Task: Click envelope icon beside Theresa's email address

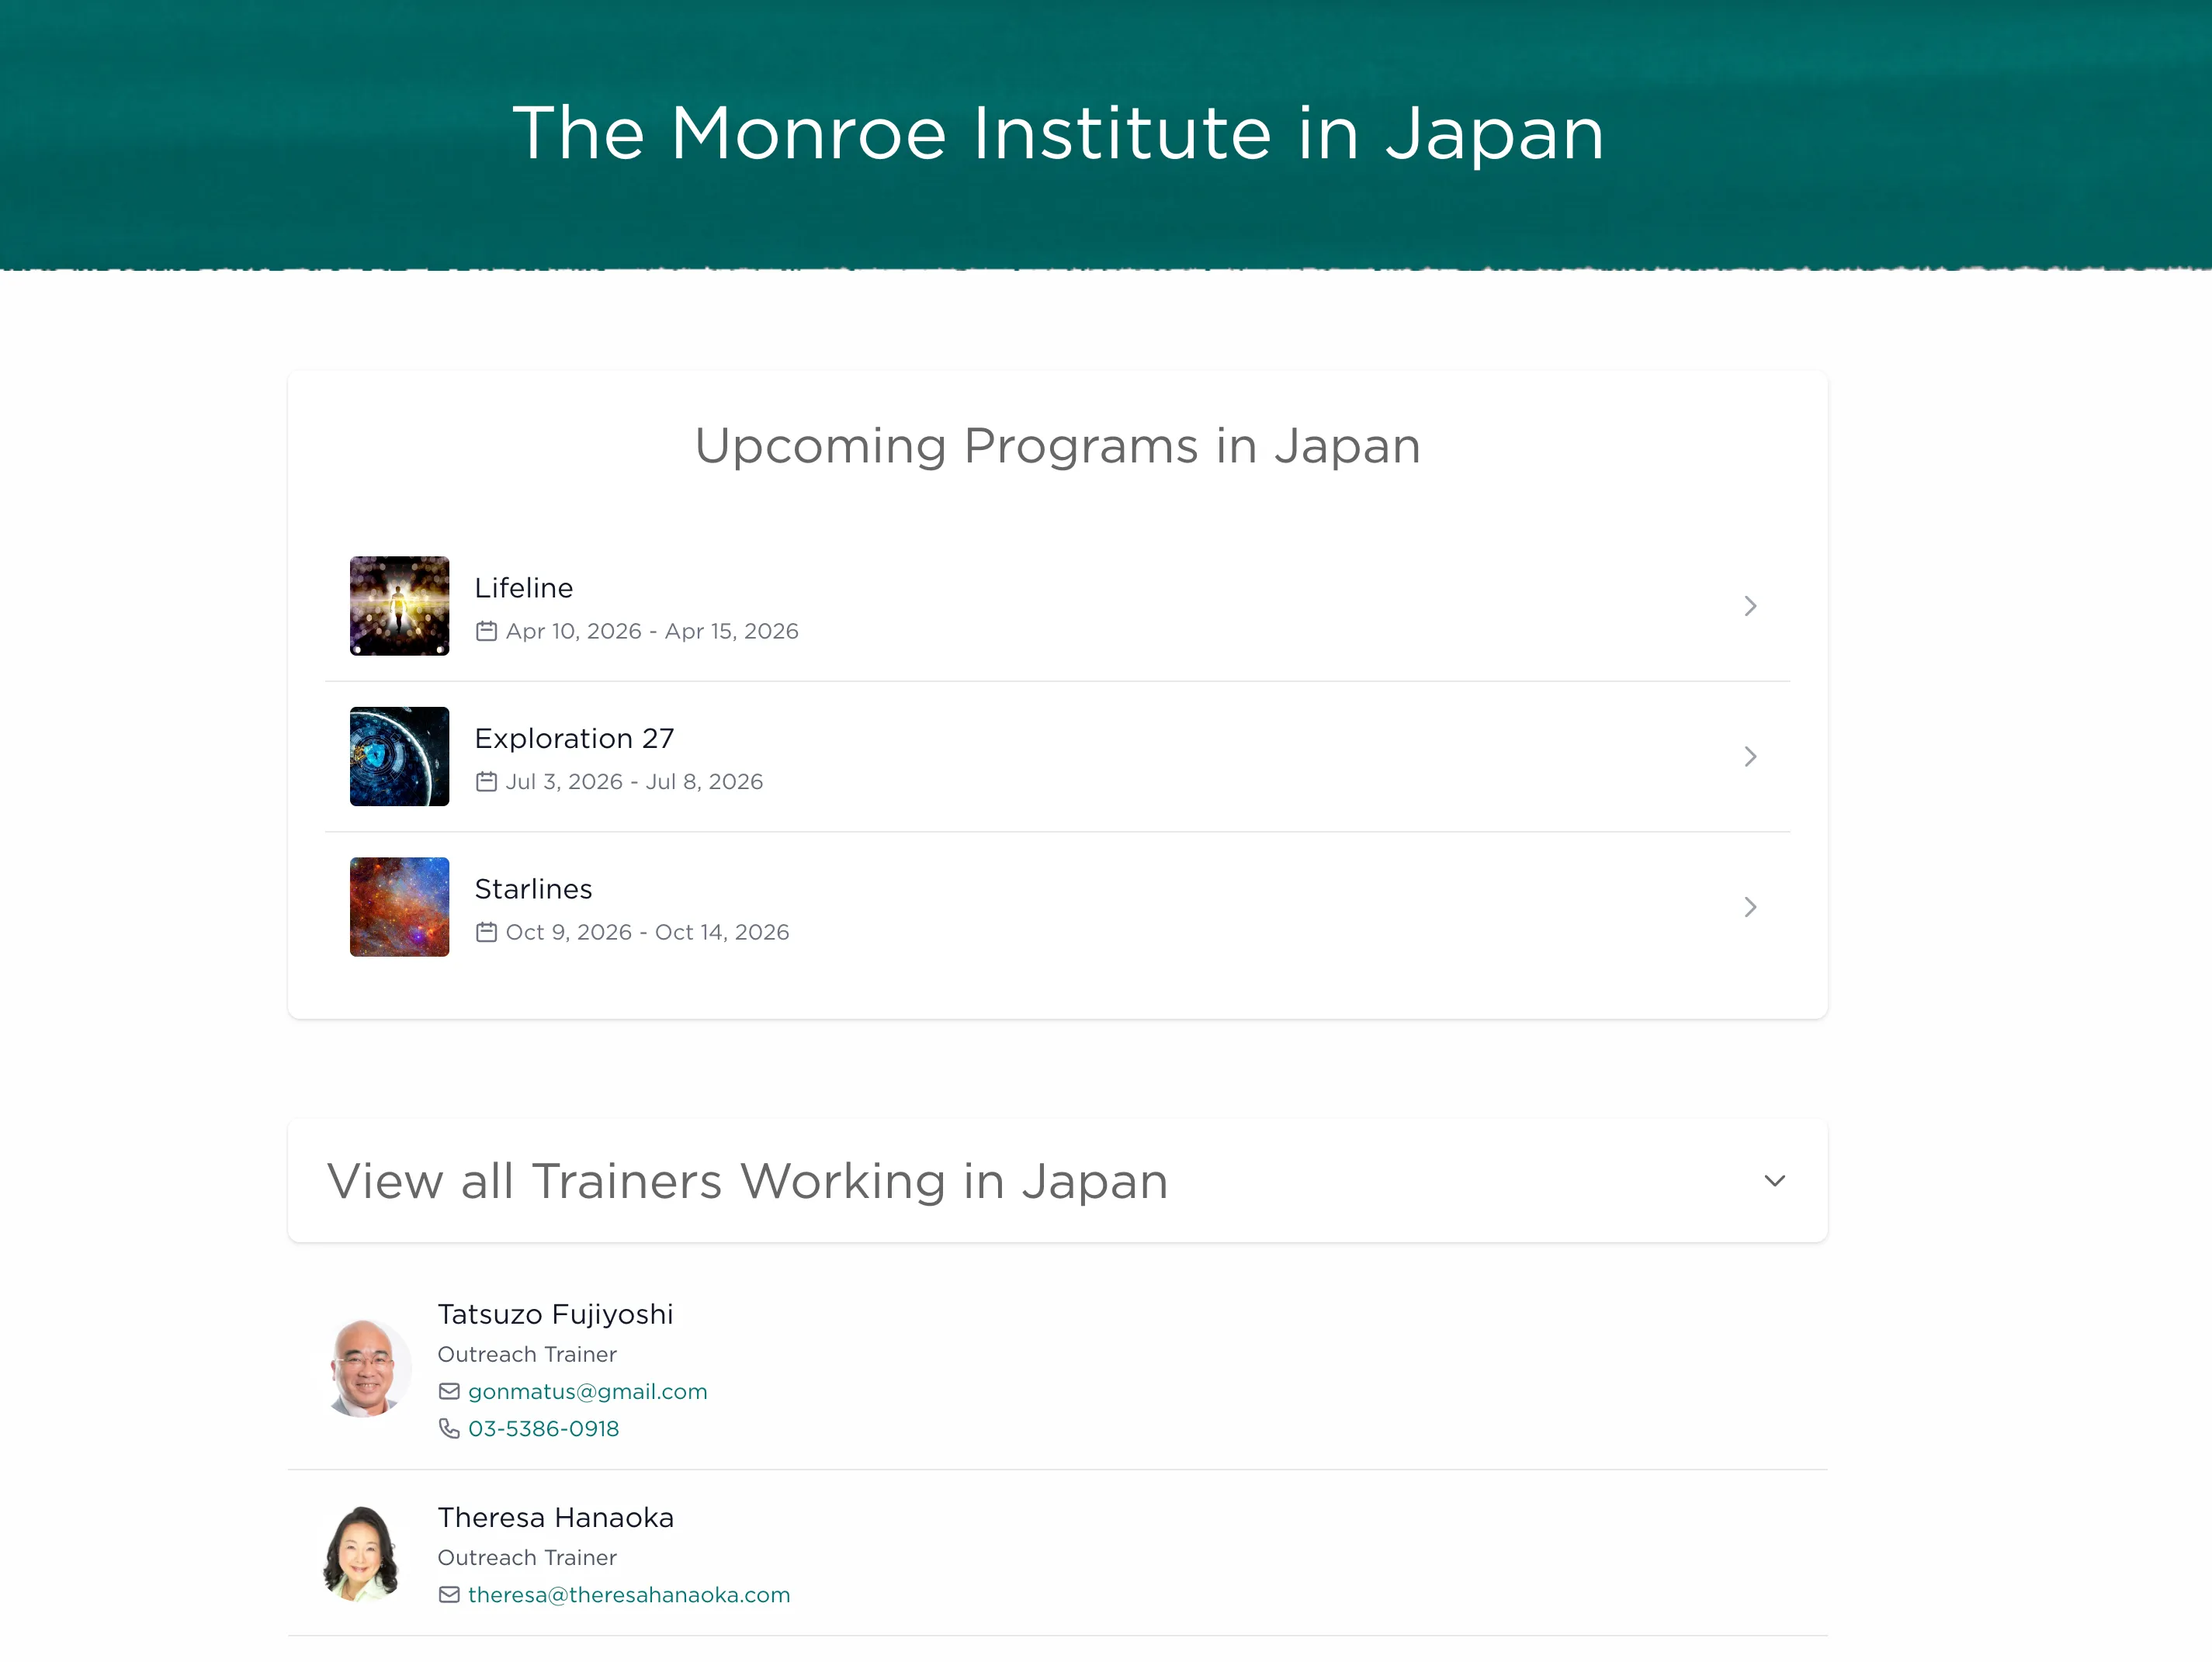Action: click(449, 1594)
